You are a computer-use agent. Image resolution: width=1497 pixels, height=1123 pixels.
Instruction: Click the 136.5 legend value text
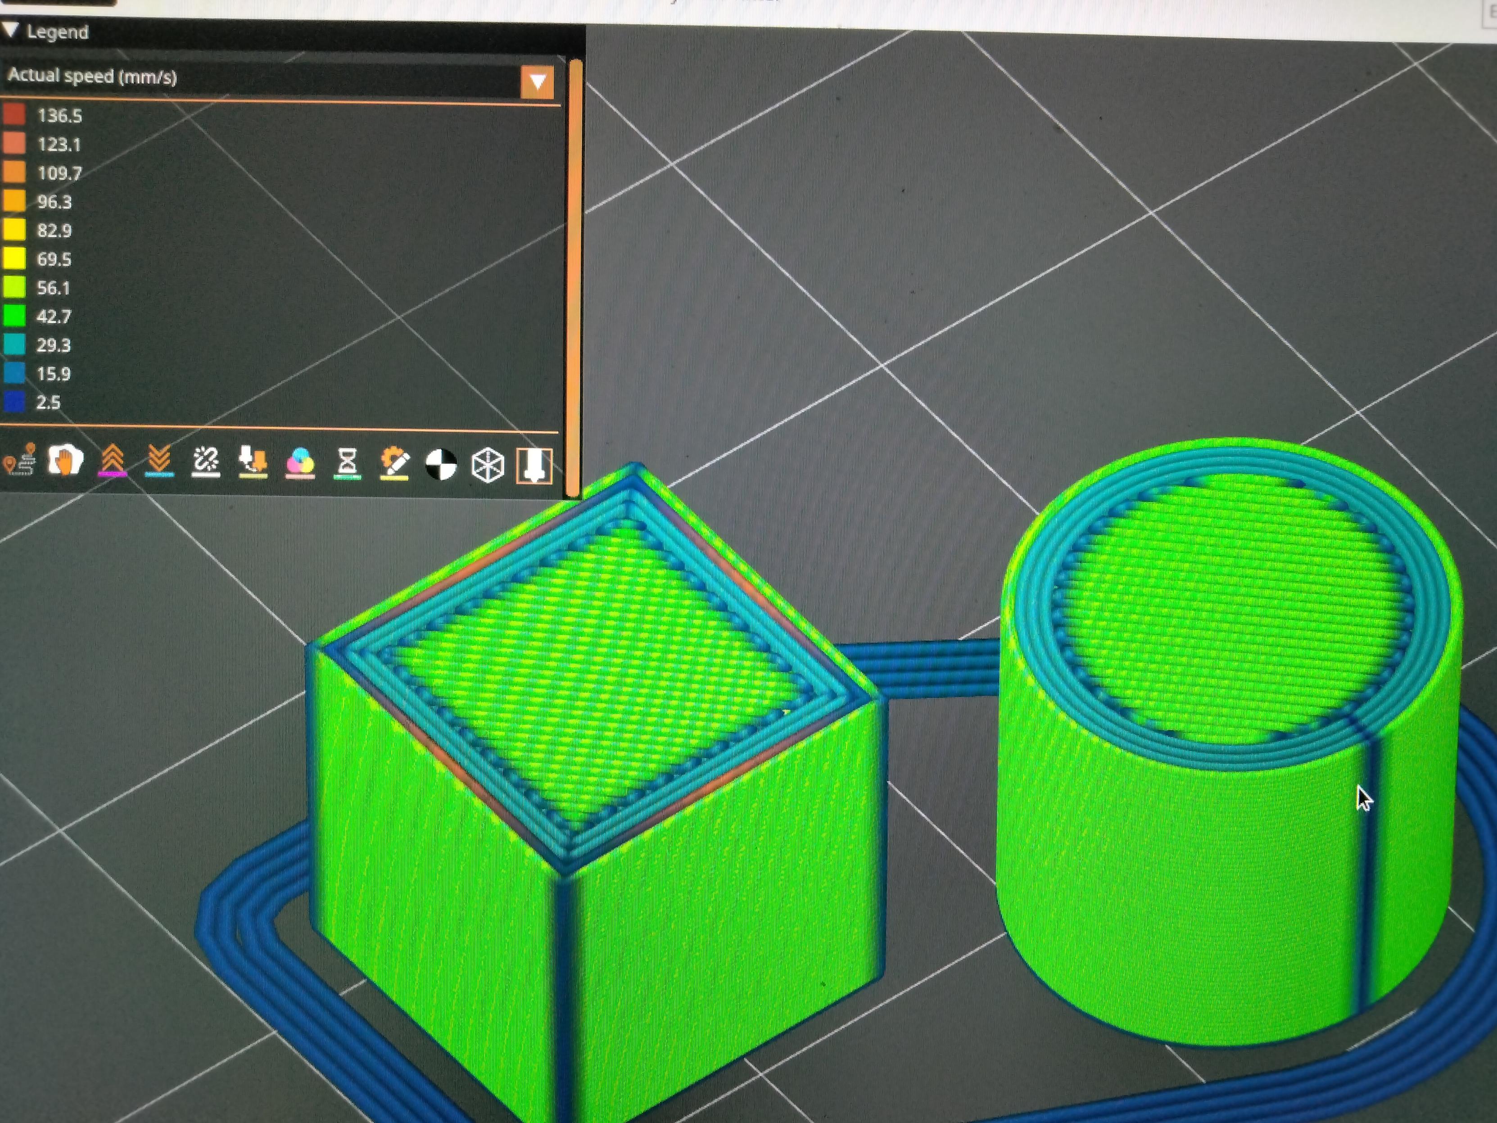tap(59, 116)
